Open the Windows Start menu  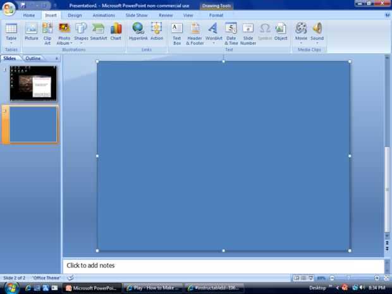(x=11, y=288)
